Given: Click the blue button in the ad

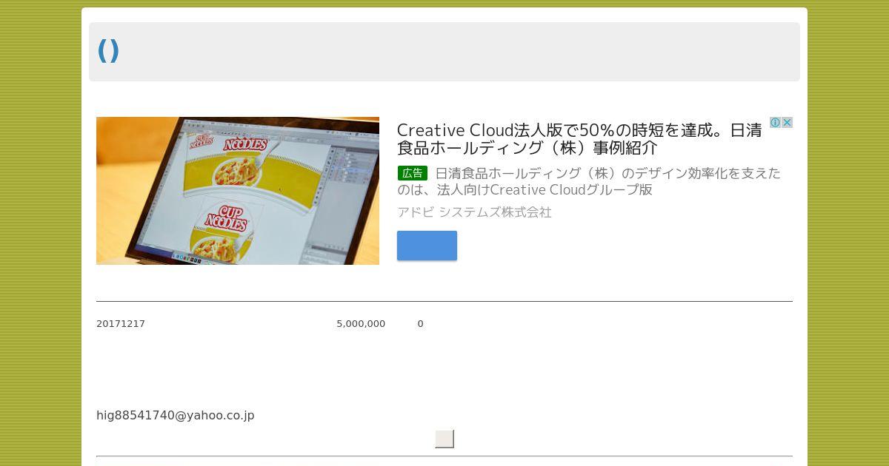Looking at the screenshot, I should [427, 246].
